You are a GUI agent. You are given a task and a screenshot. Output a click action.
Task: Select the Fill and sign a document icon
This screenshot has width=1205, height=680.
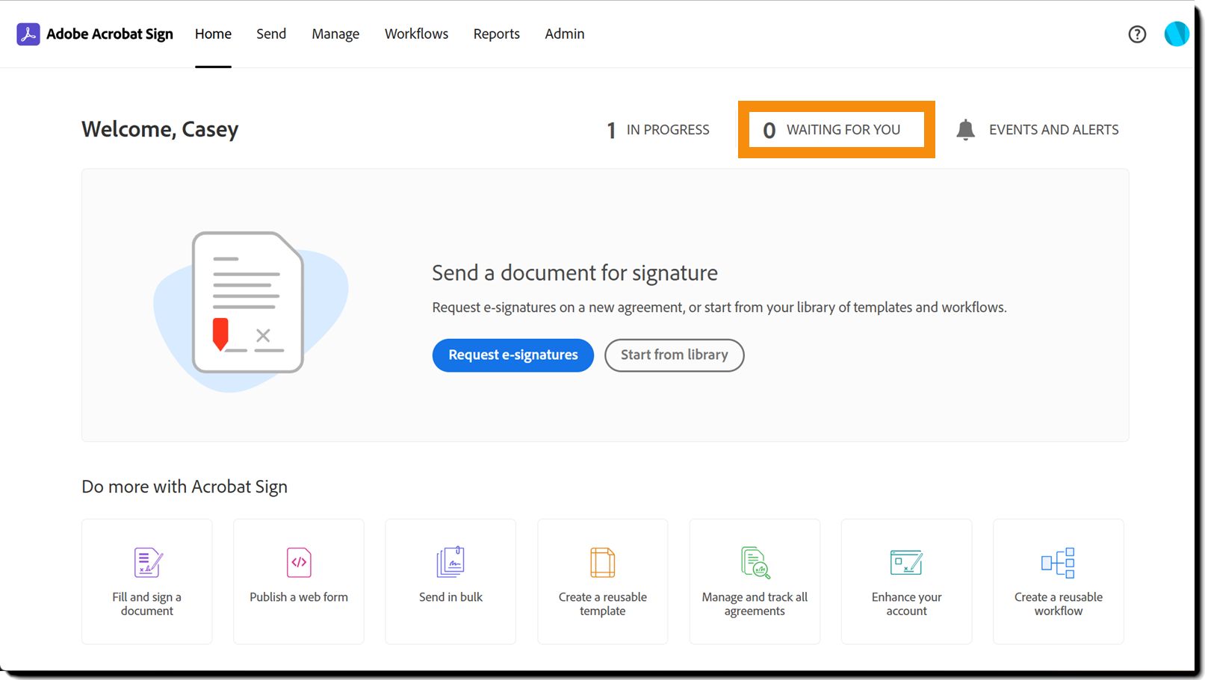pyautogui.click(x=147, y=563)
